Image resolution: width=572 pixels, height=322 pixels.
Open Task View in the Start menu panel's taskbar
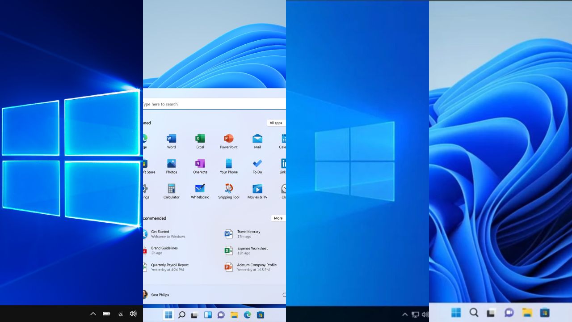click(194, 315)
